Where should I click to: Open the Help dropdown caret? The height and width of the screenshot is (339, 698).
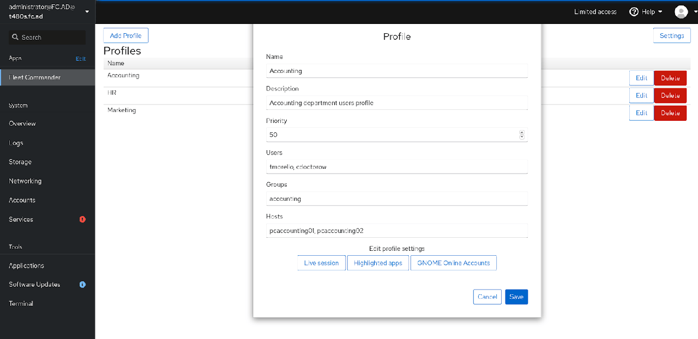[x=660, y=11]
